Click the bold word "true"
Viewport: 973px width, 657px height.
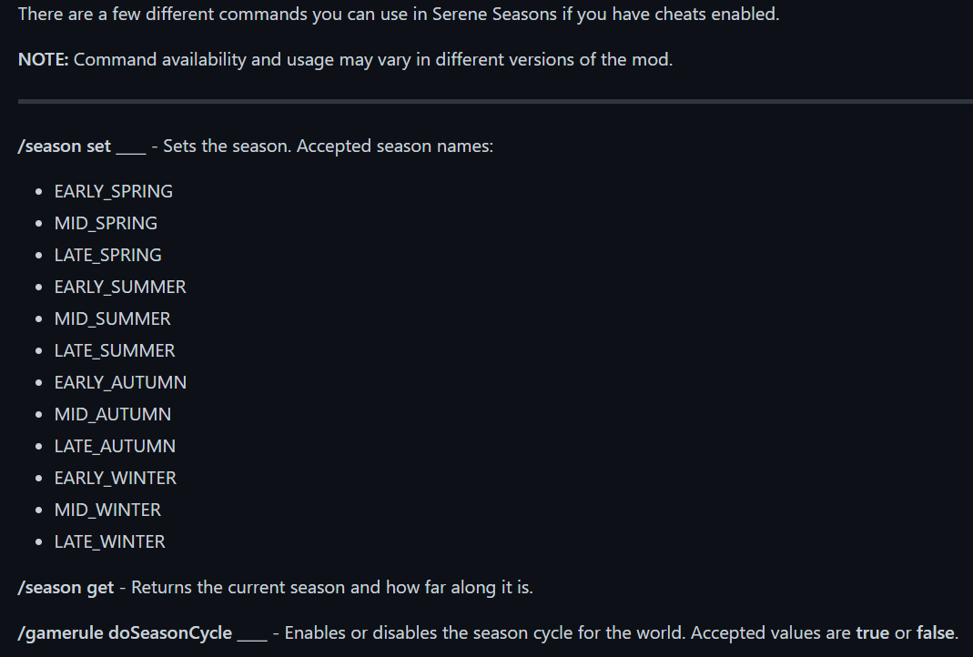pyautogui.click(x=872, y=632)
